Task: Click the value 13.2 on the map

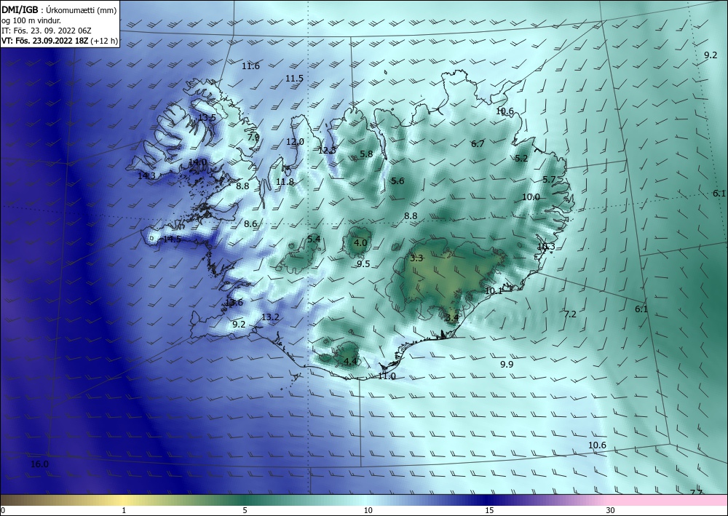Action: tap(271, 317)
